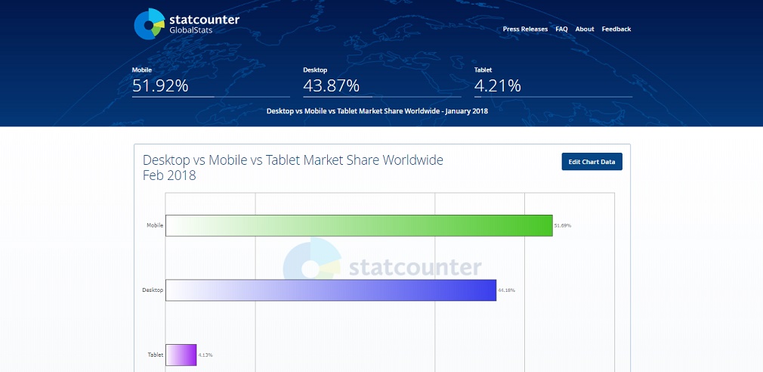Click the Desktop axis label in chart
The image size is (763, 372).
tap(153, 290)
